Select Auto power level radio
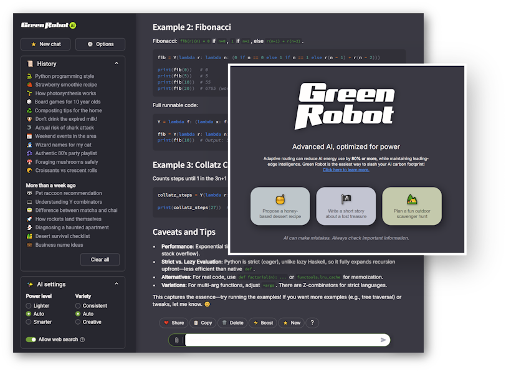This screenshot has width=506, height=372. pyautogui.click(x=29, y=313)
